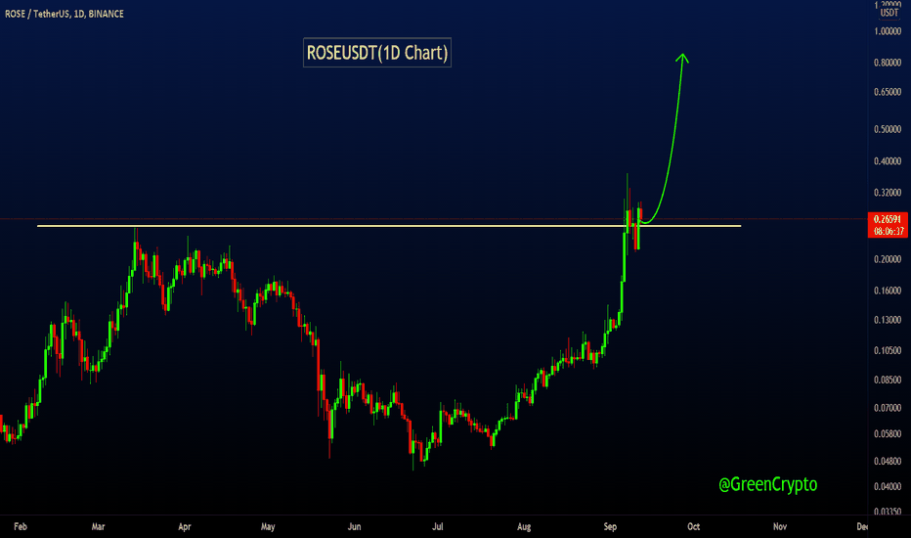
Task: Click the 0.07000 price axis label
Action: pos(888,408)
